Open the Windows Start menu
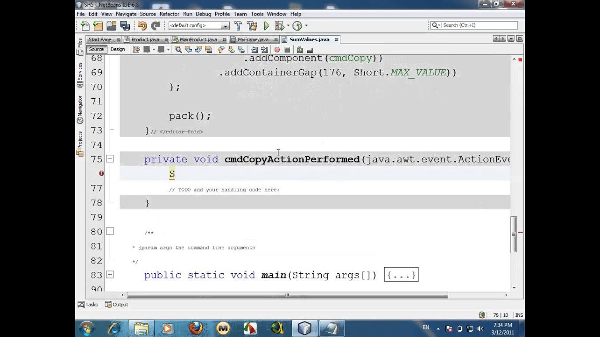600x337 pixels. (87, 328)
